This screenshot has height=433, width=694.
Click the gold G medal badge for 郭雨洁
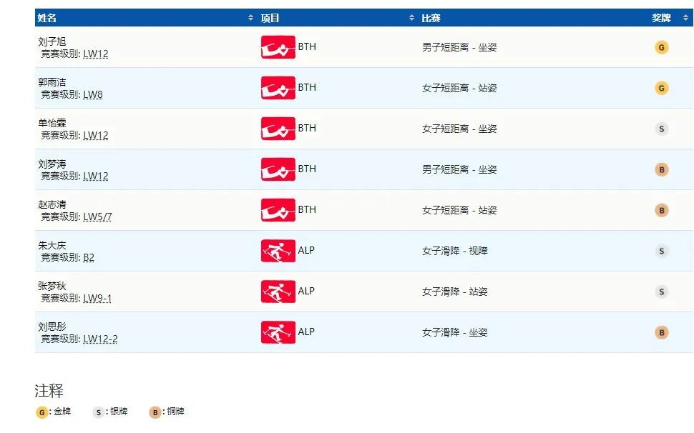[x=661, y=88]
